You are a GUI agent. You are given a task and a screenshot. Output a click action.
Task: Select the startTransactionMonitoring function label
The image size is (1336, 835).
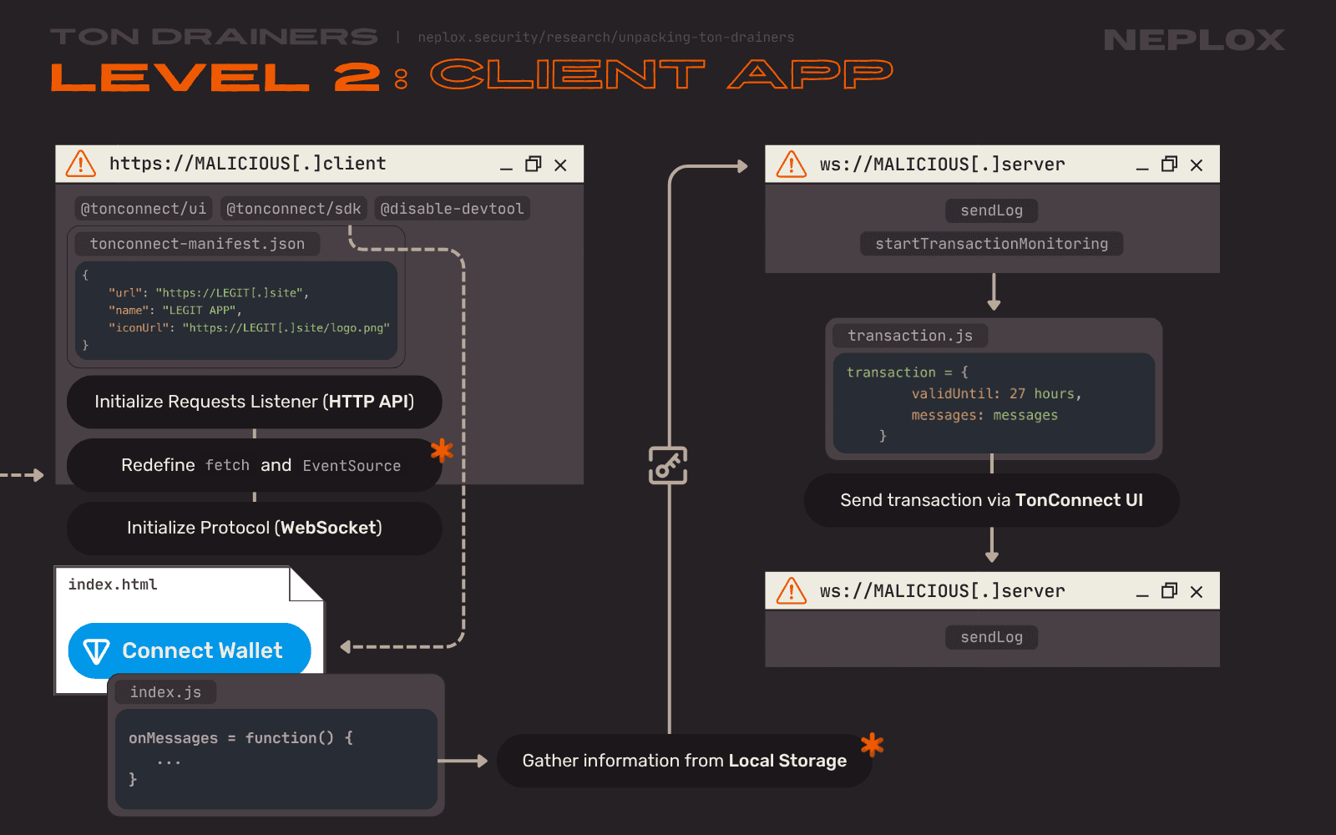[x=991, y=244]
